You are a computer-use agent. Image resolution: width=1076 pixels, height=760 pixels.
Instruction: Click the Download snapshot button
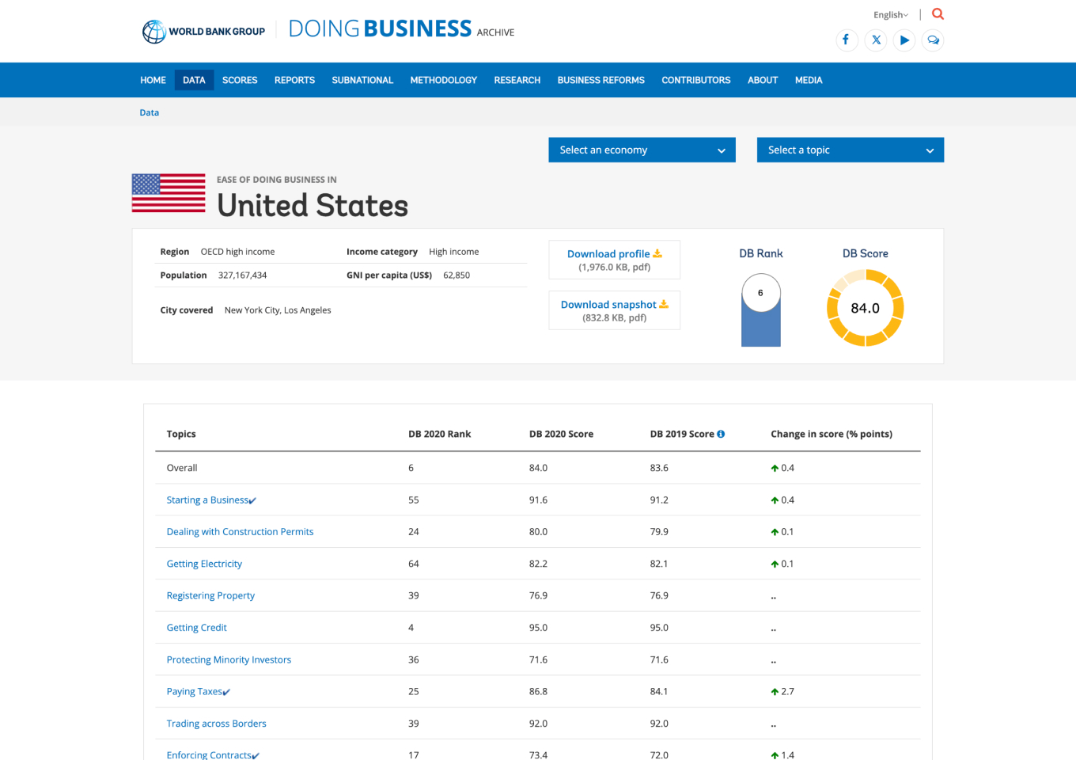click(x=615, y=310)
